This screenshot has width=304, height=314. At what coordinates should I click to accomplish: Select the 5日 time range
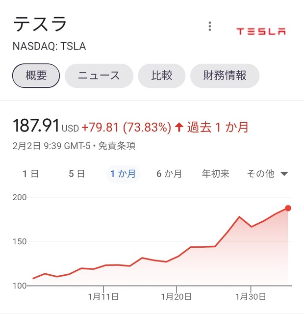coord(76,174)
